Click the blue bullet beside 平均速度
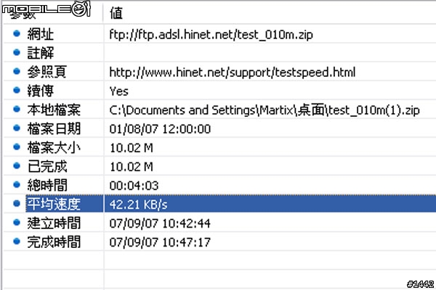This screenshot has height=290, width=436. coord(17,204)
